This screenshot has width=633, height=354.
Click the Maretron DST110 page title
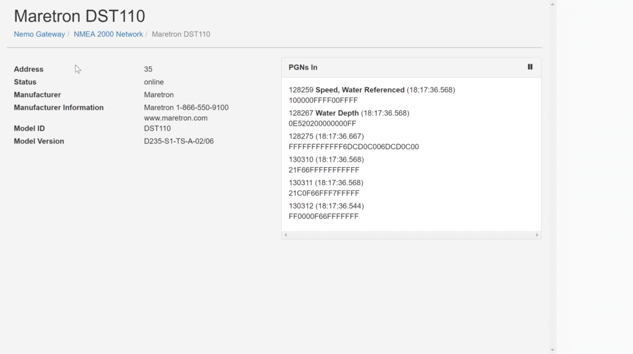pyautogui.click(x=80, y=16)
